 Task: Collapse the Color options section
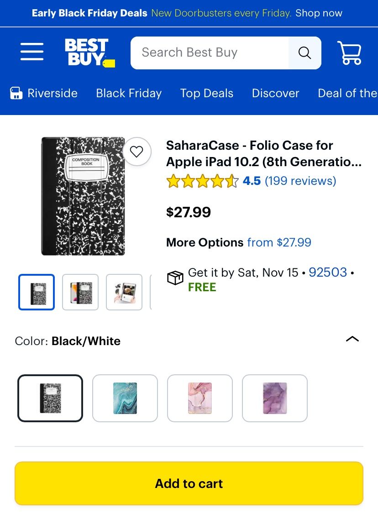[x=352, y=339]
